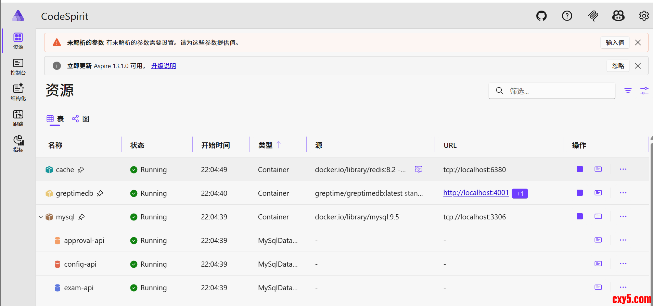
Task: Open the settings gear icon
Action: pyautogui.click(x=644, y=16)
